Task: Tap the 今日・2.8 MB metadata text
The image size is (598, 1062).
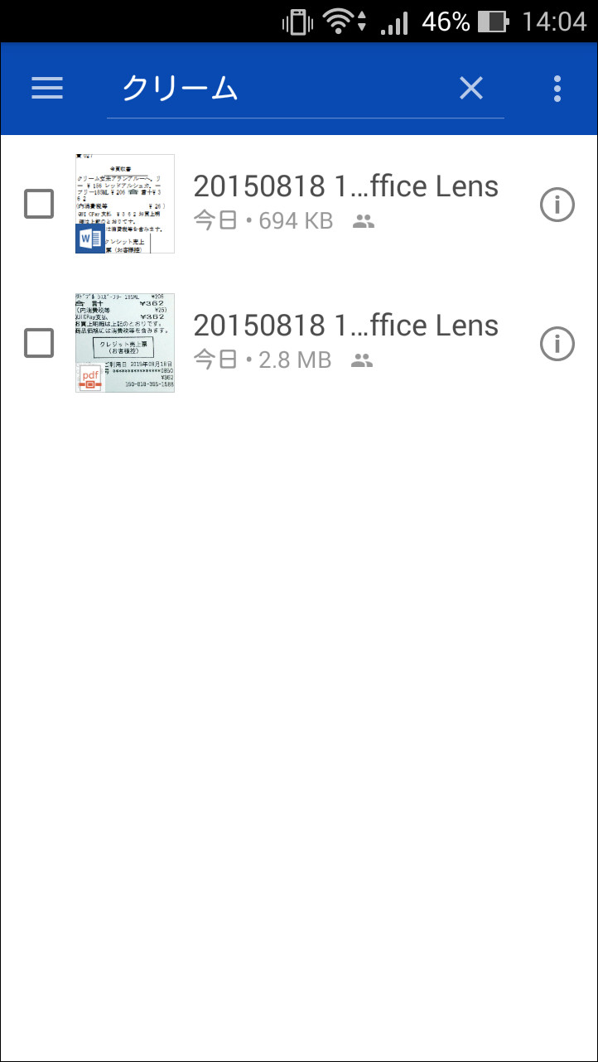Action: coord(262,360)
